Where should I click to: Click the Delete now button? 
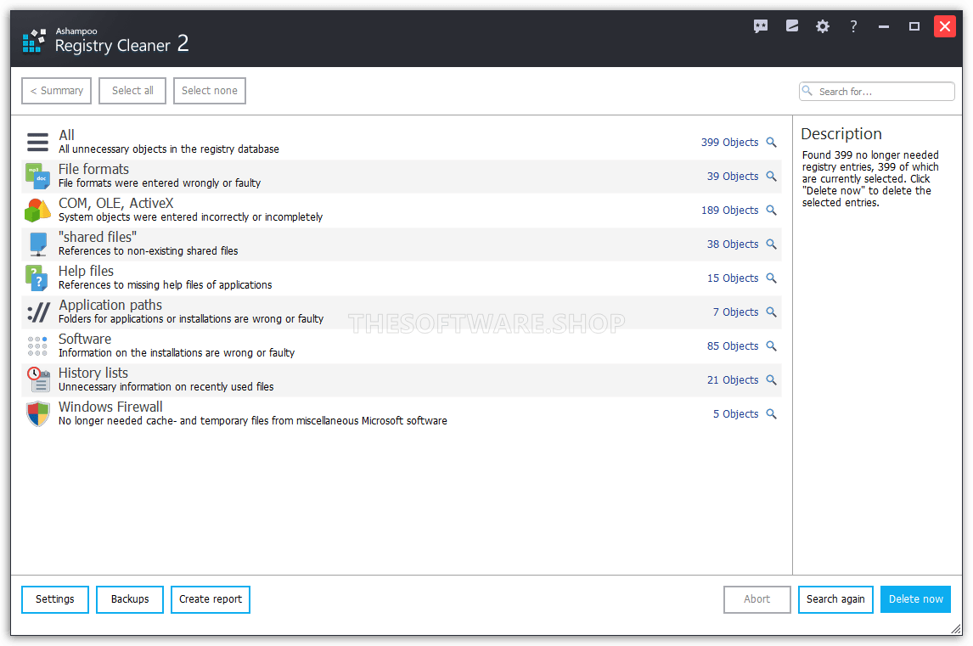pos(916,599)
